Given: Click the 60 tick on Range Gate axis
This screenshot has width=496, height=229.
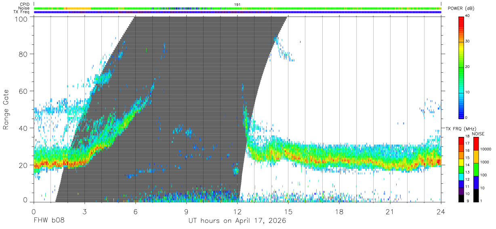Looking at the screenshot, I should (23, 91).
